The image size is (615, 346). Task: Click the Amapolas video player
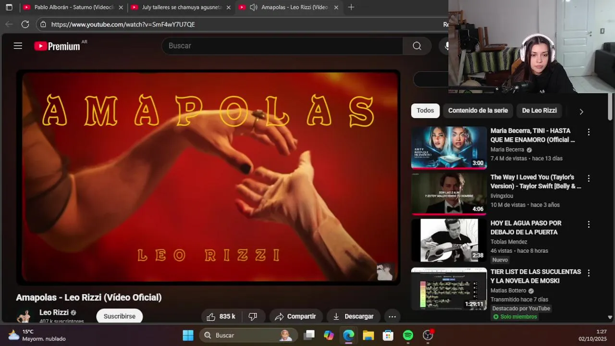point(208,177)
